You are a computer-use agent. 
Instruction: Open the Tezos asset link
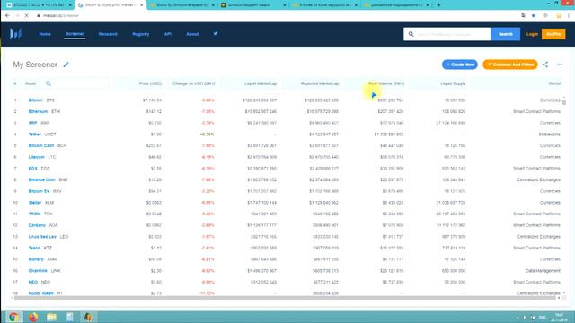(34, 248)
